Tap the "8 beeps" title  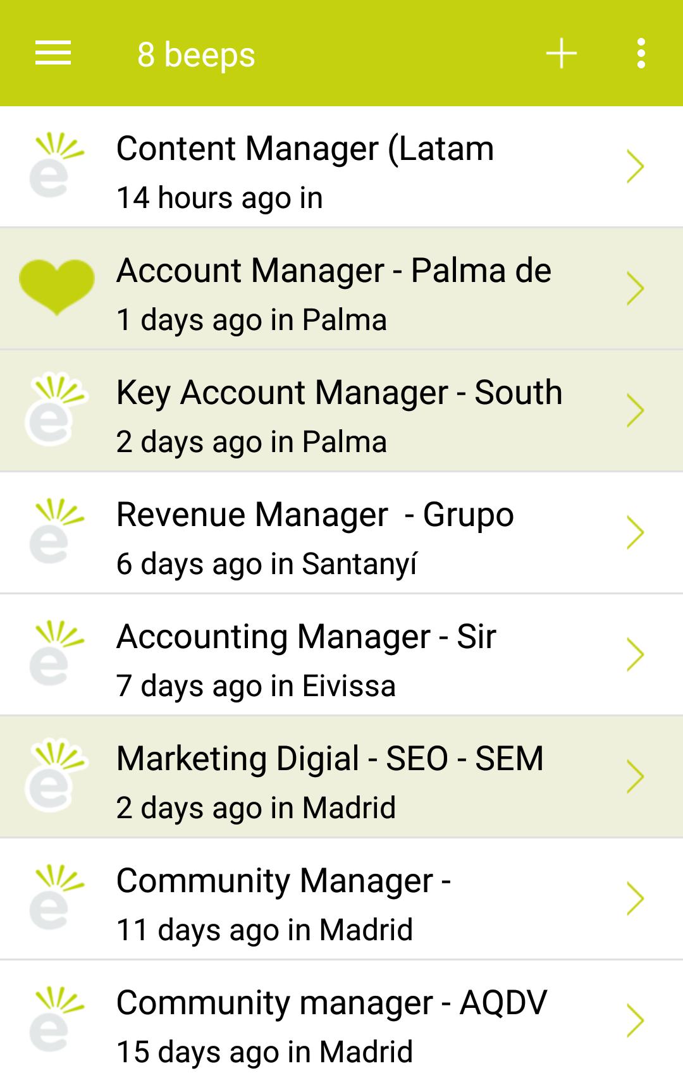[196, 54]
